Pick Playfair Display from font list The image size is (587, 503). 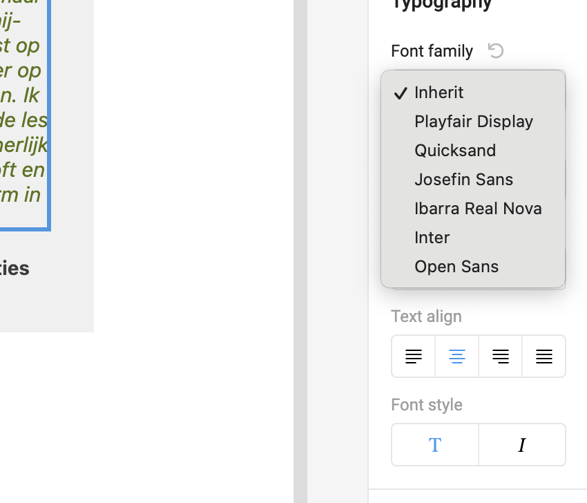tap(473, 122)
